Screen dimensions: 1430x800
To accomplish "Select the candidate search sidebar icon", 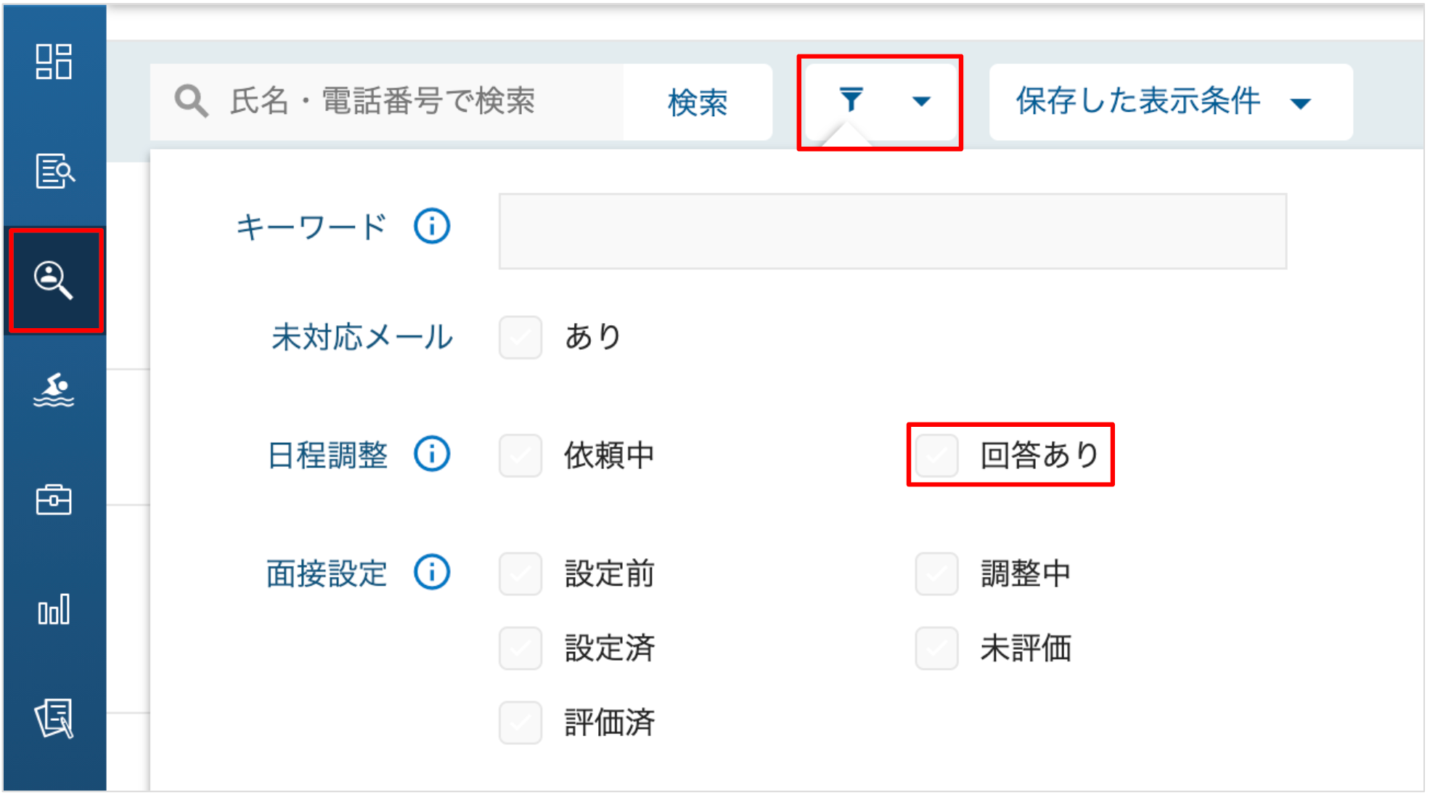I will pyautogui.click(x=54, y=280).
